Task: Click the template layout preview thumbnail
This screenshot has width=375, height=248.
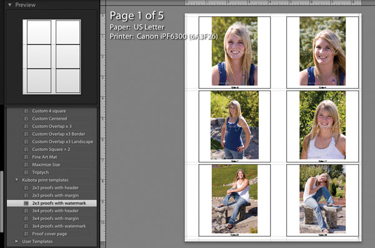Action: coord(52,57)
